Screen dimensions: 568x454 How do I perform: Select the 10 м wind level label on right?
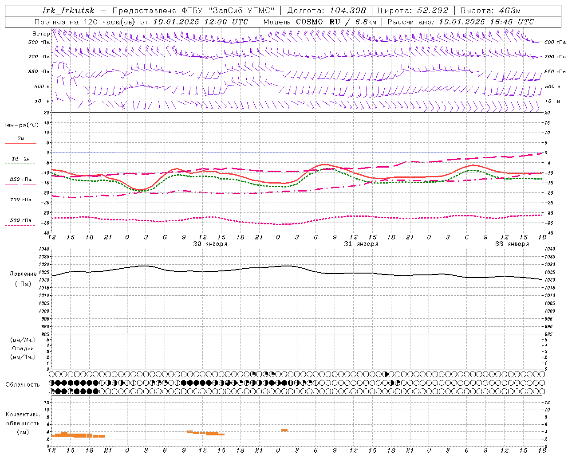[552, 101]
